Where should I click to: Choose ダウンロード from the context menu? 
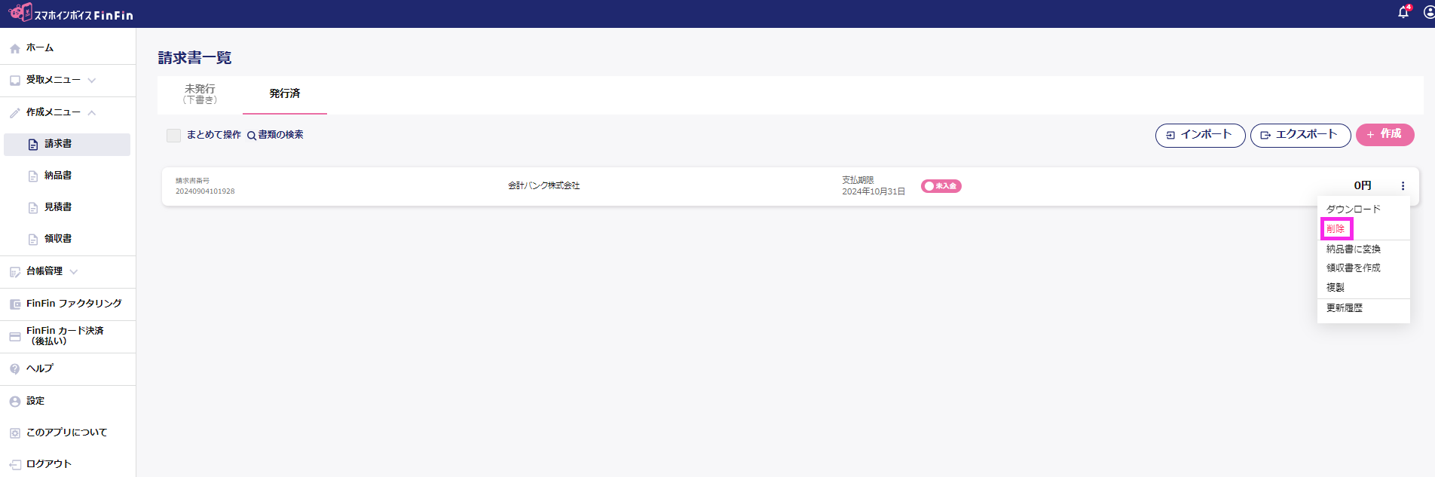tap(1353, 209)
